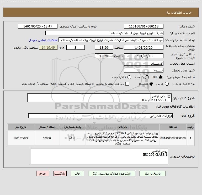Image resolution: width=202 pixels, height=195 pixels.
Task: Click the بازگشت back button
Action: tap(60, 174)
